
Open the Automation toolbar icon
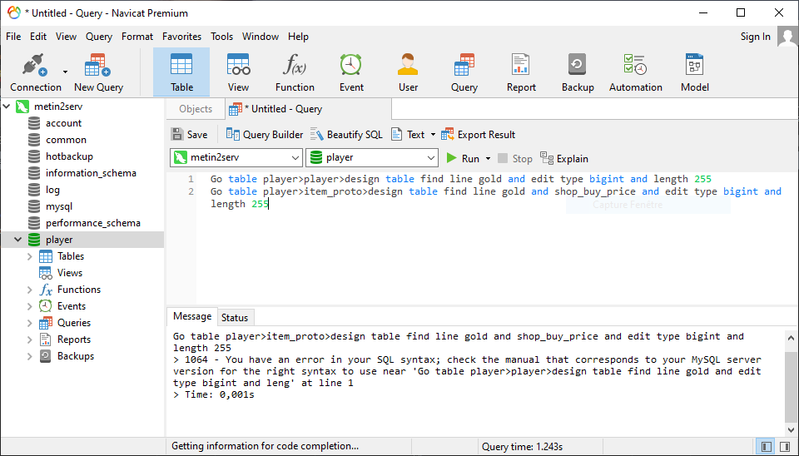click(x=635, y=72)
